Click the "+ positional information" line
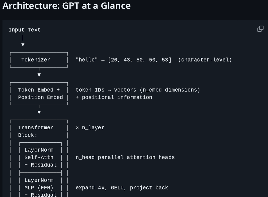268x197 pixels. click(x=114, y=97)
